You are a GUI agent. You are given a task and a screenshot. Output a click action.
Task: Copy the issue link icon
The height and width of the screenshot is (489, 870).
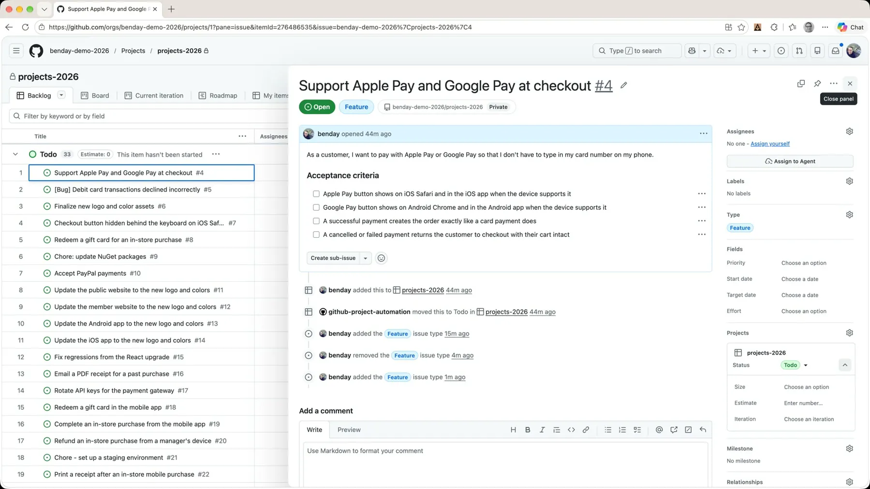[x=801, y=84]
